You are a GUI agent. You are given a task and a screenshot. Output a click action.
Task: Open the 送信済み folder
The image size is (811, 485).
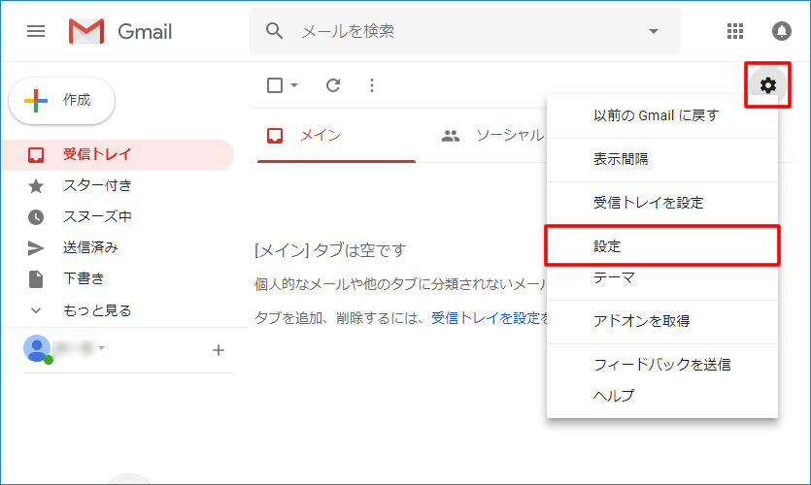click(118, 248)
